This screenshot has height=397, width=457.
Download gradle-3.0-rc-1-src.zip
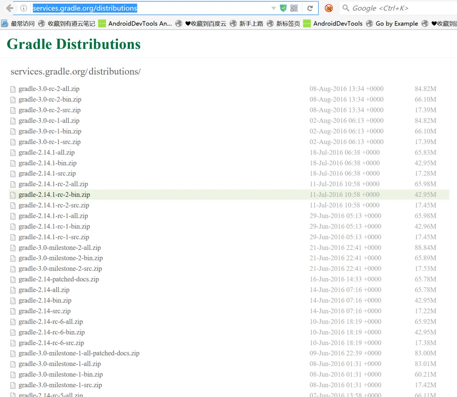tap(50, 142)
